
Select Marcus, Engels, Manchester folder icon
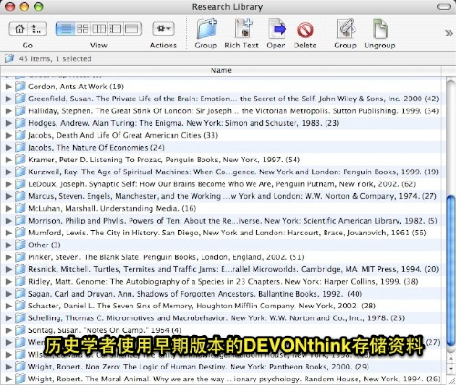tap(20, 196)
